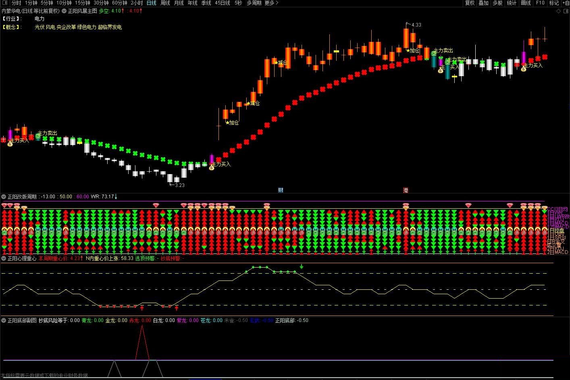The width and height of the screenshot is (570, 380).
Task: Select the 30分钟 period
Action: click(101, 3)
